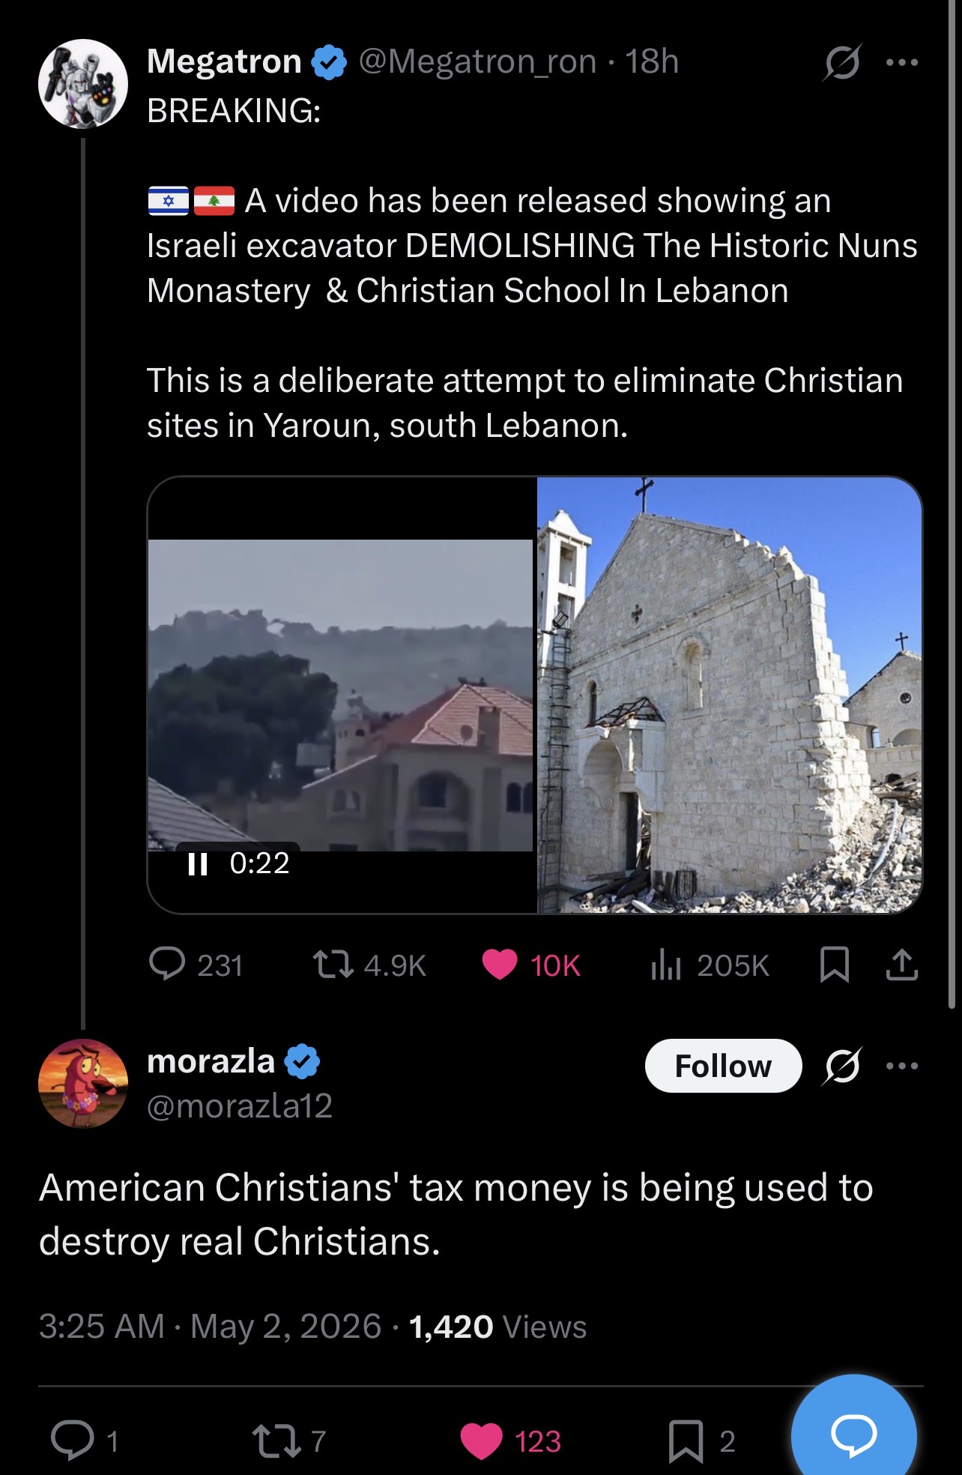Follow the morazla account

coord(723,1066)
